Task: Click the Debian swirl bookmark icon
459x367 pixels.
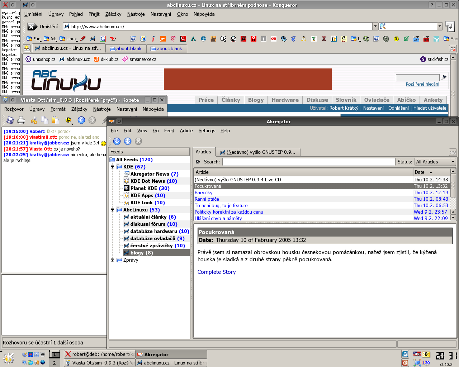Action: pyautogui.click(x=173, y=39)
